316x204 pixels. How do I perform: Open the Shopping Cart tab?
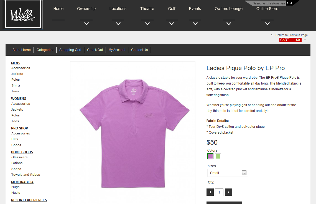point(70,50)
